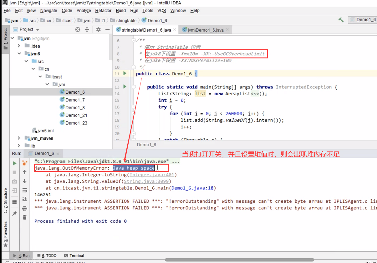
Task: Click Collapse All icon in Project panel
Action: coord(87,29)
